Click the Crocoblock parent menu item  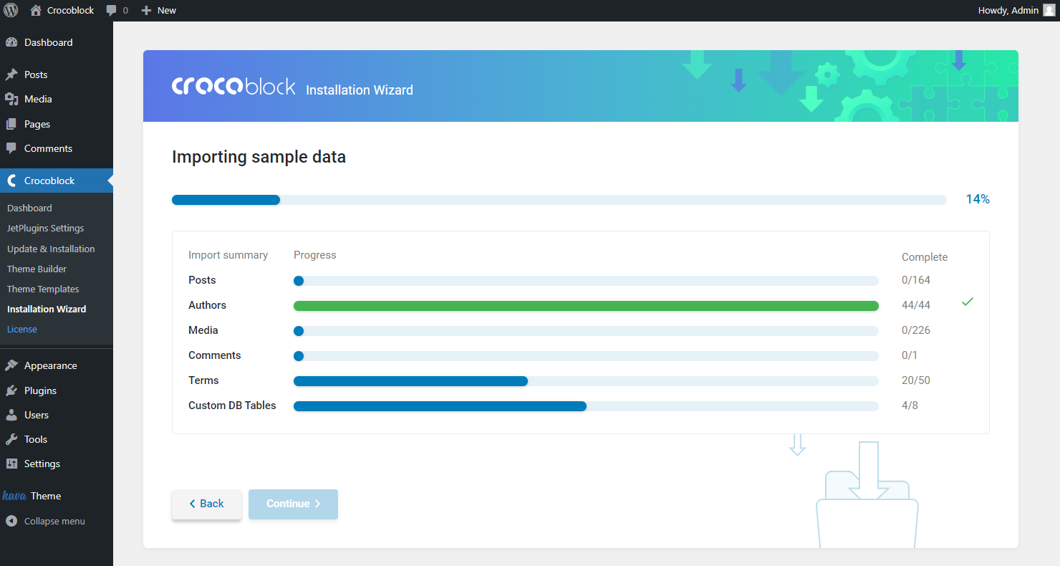[57, 181]
